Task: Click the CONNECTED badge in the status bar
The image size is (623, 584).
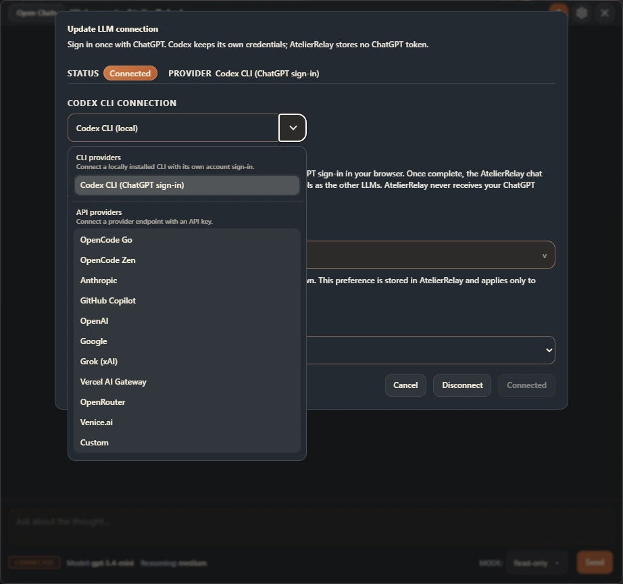Action: point(34,562)
